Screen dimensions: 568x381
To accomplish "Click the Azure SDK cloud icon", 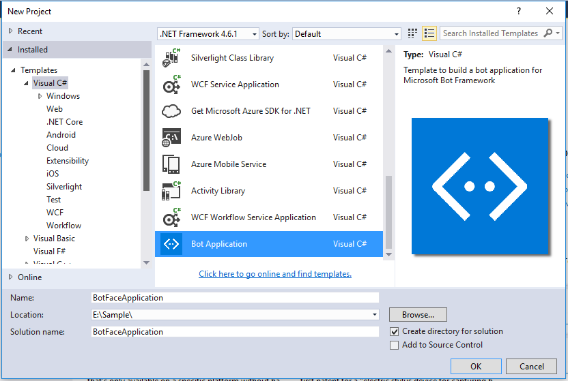I will [171, 111].
